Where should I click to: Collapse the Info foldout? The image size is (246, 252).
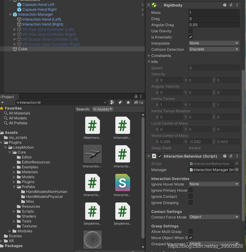[x=149, y=62]
